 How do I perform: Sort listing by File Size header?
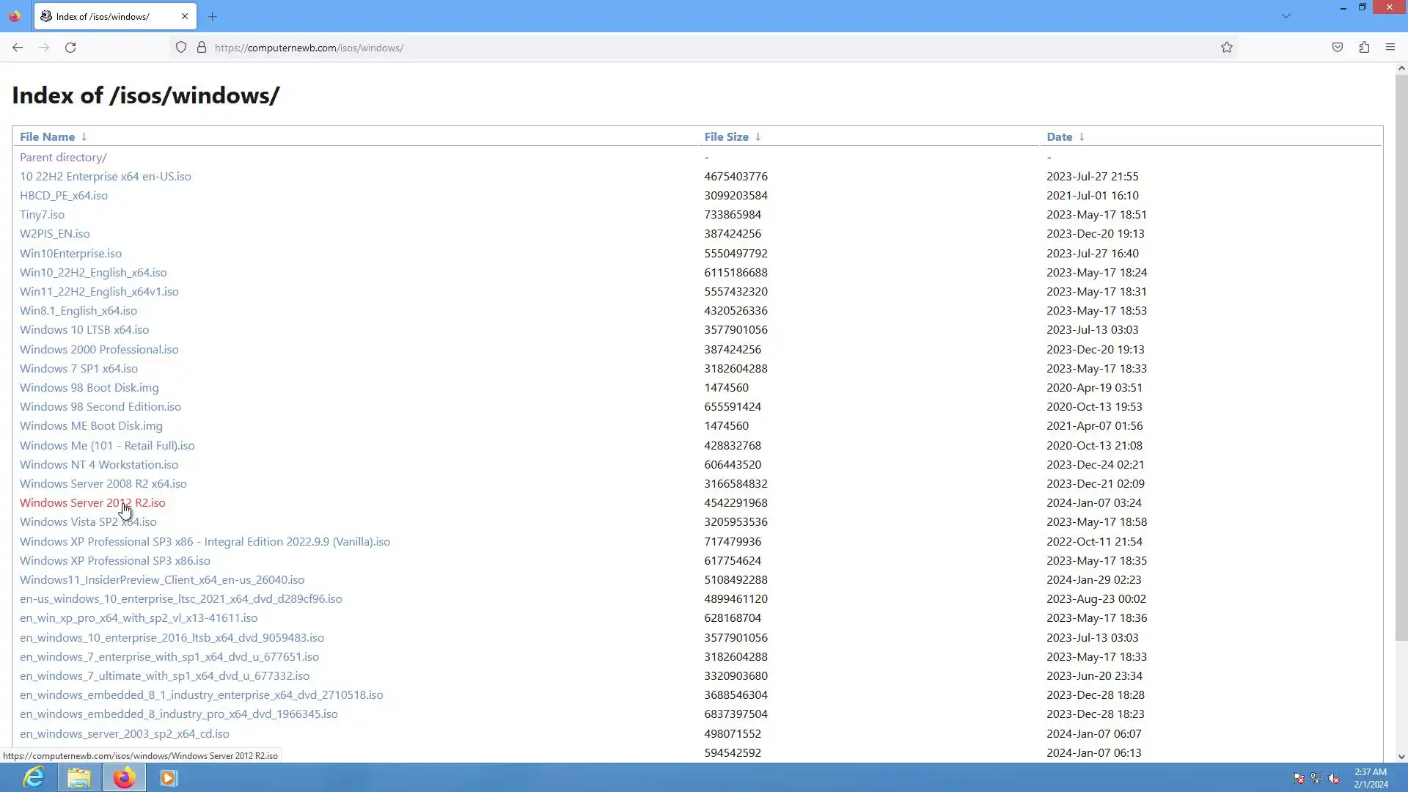pos(726,137)
